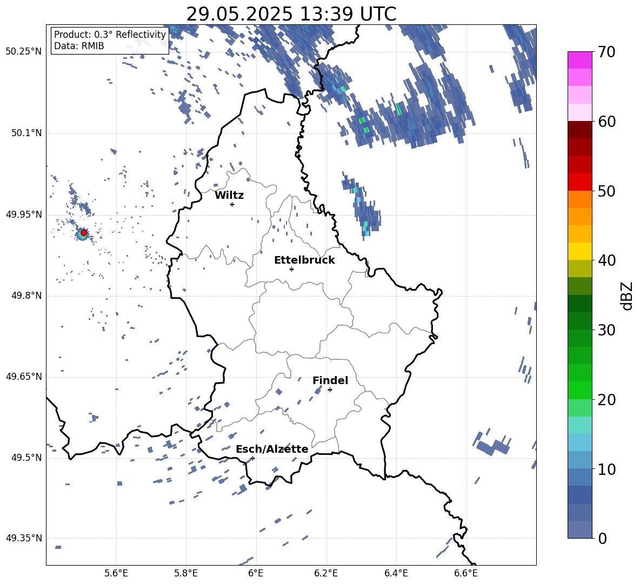Click the Findel station label

tap(330, 380)
